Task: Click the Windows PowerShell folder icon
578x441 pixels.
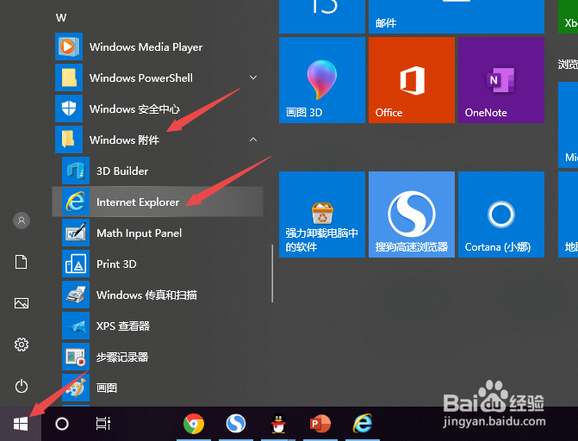Action: (69, 78)
